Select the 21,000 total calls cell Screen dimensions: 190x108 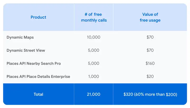(x=93, y=94)
